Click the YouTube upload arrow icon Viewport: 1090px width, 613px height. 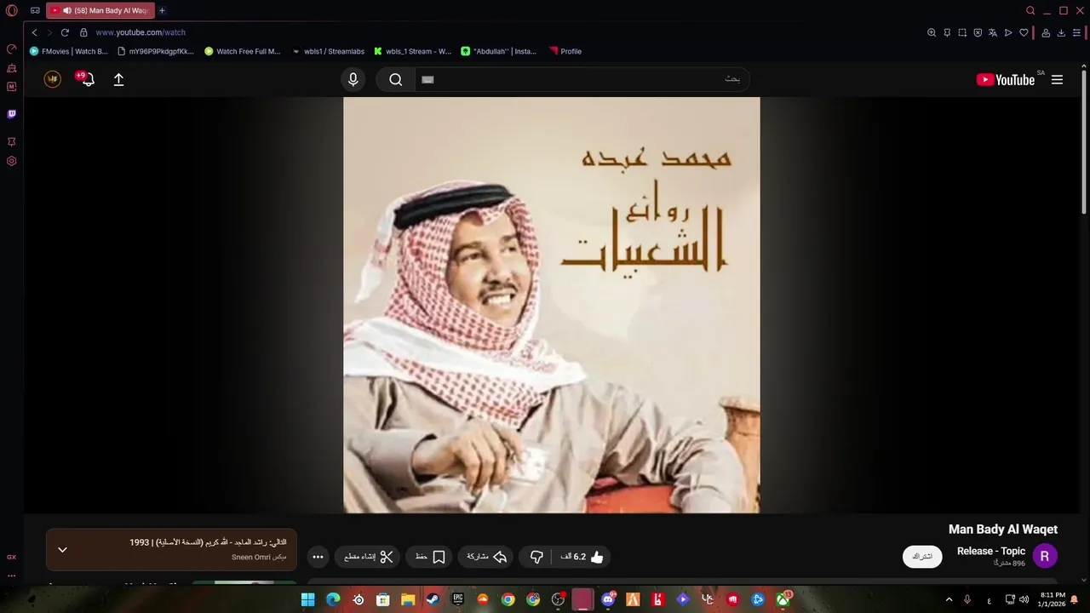pyautogui.click(x=118, y=79)
